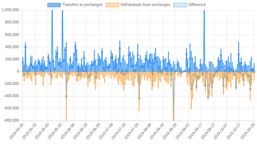Click the 2019-06-19 date label
Image resolution: width=257 pixels, height=145 pixels.
coord(80,132)
